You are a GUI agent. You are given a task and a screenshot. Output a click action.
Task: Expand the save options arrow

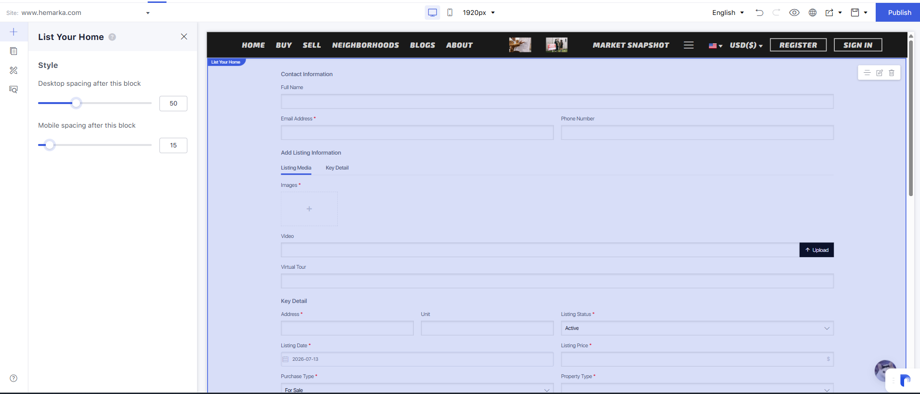(866, 13)
